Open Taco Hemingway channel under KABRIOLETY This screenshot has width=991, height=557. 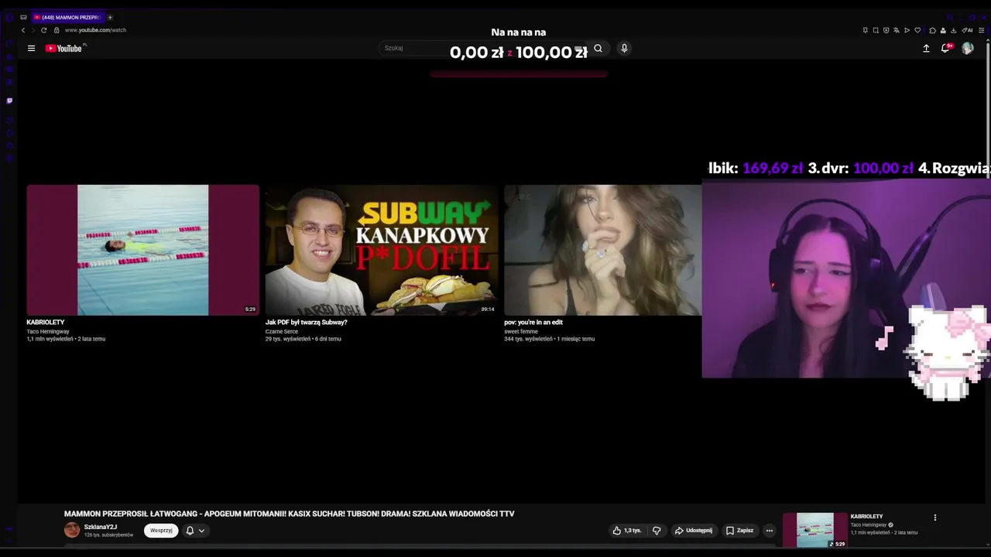tap(48, 331)
